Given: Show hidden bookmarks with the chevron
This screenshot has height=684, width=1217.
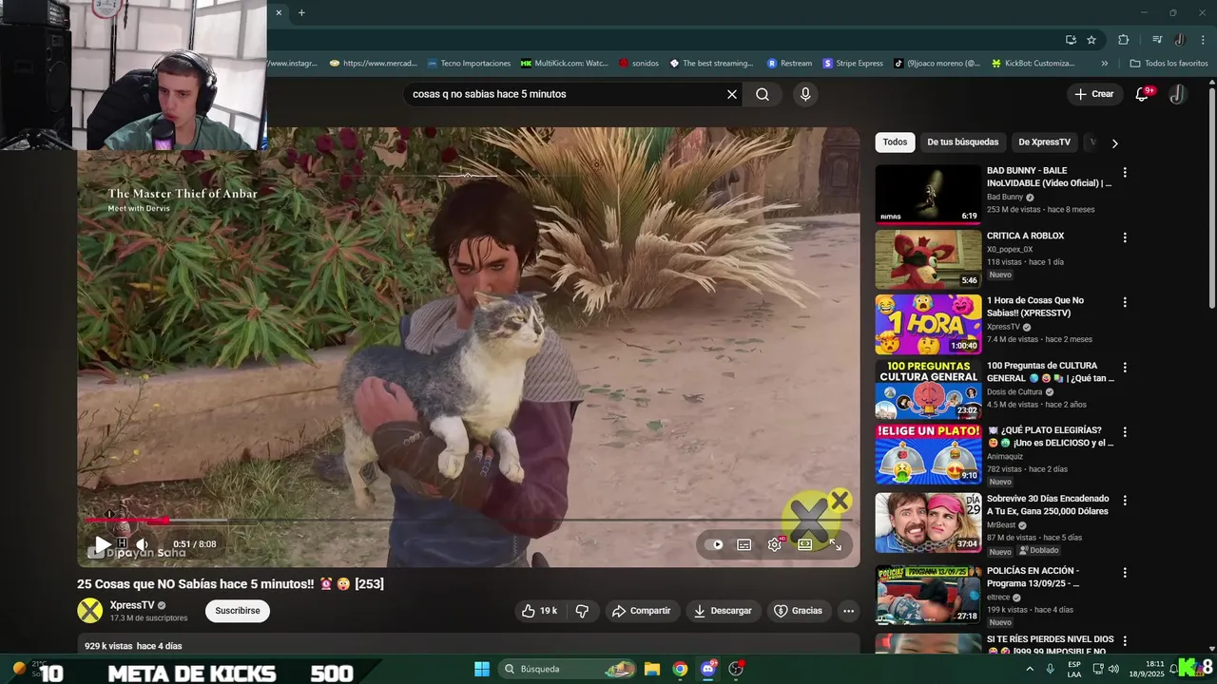Looking at the screenshot, I should click(1104, 64).
